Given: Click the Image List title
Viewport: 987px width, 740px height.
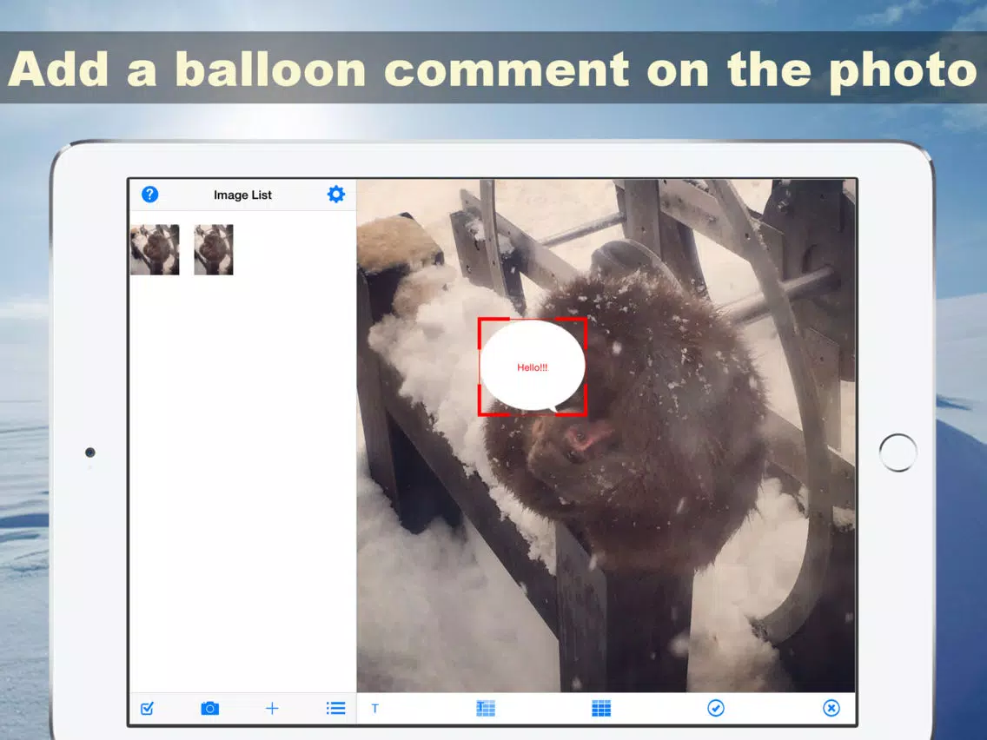Looking at the screenshot, I should (242, 195).
